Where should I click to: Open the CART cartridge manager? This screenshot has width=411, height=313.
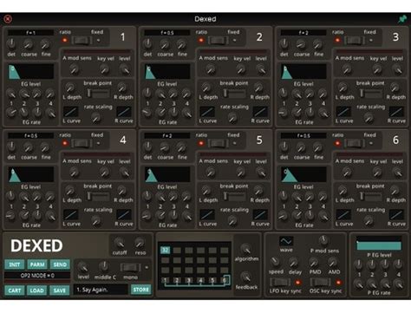[x=15, y=290]
